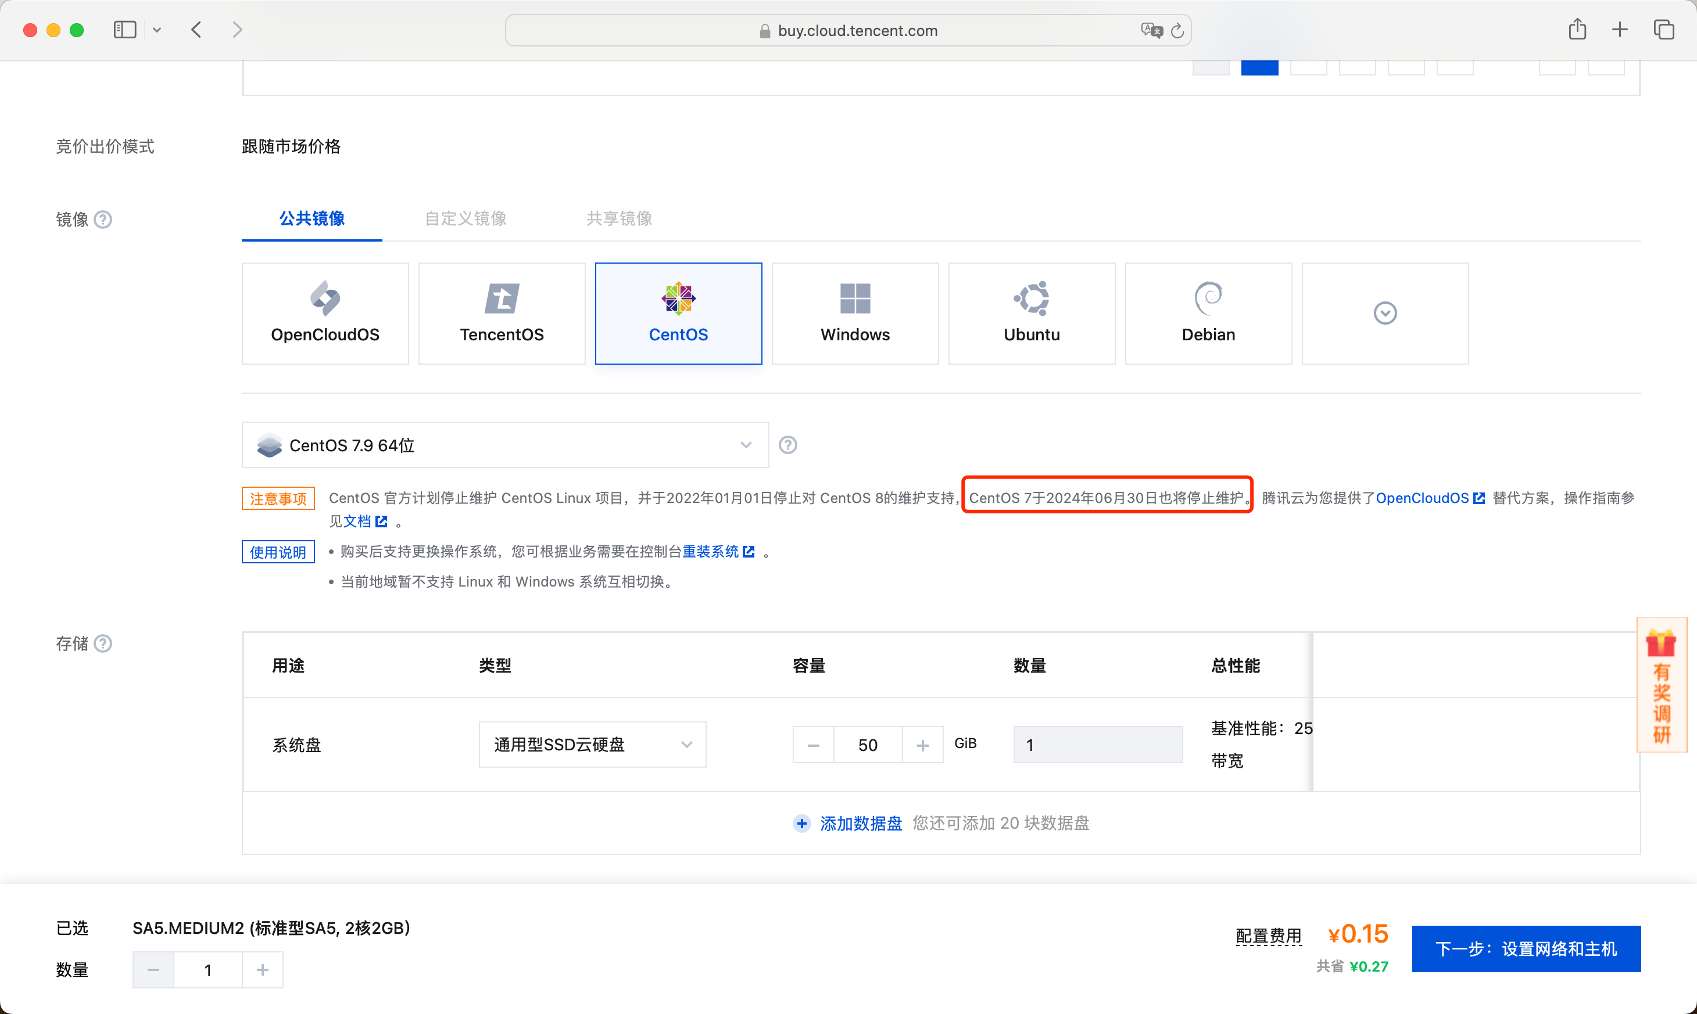The height and width of the screenshot is (1014, 1697).
Task: Open the CentOS 7.9 64位 version dropdown
Action: [505, 445]
